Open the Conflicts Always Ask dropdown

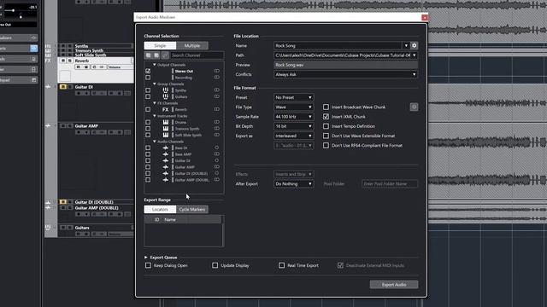(x=345, y=74)
